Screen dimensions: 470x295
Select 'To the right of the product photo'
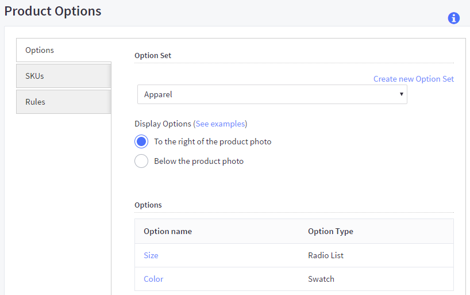click(141, 141)
